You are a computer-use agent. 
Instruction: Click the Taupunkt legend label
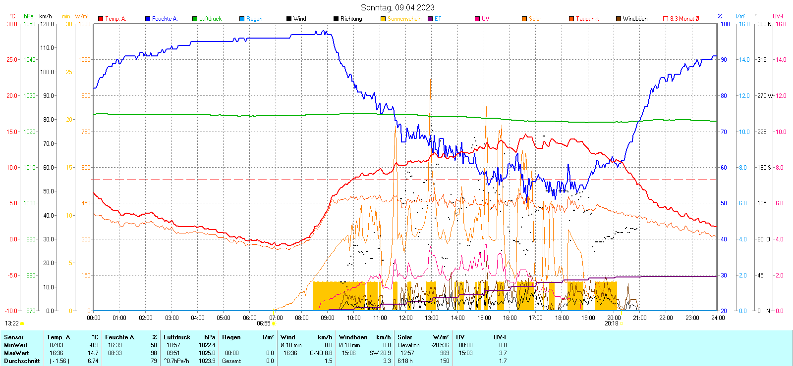(x=587, y=19)
